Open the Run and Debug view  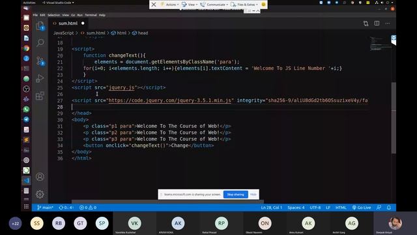[x=40, y=78]
